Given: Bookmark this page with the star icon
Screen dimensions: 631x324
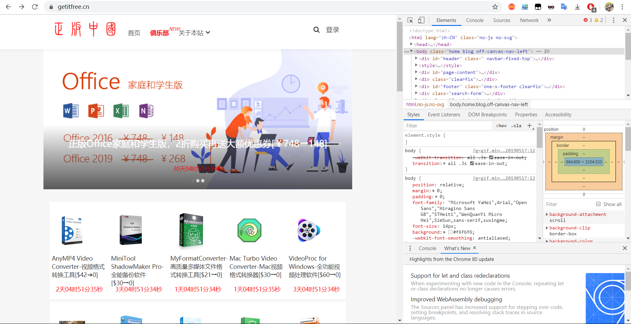Looking at the screenshot, I should 495,7.
